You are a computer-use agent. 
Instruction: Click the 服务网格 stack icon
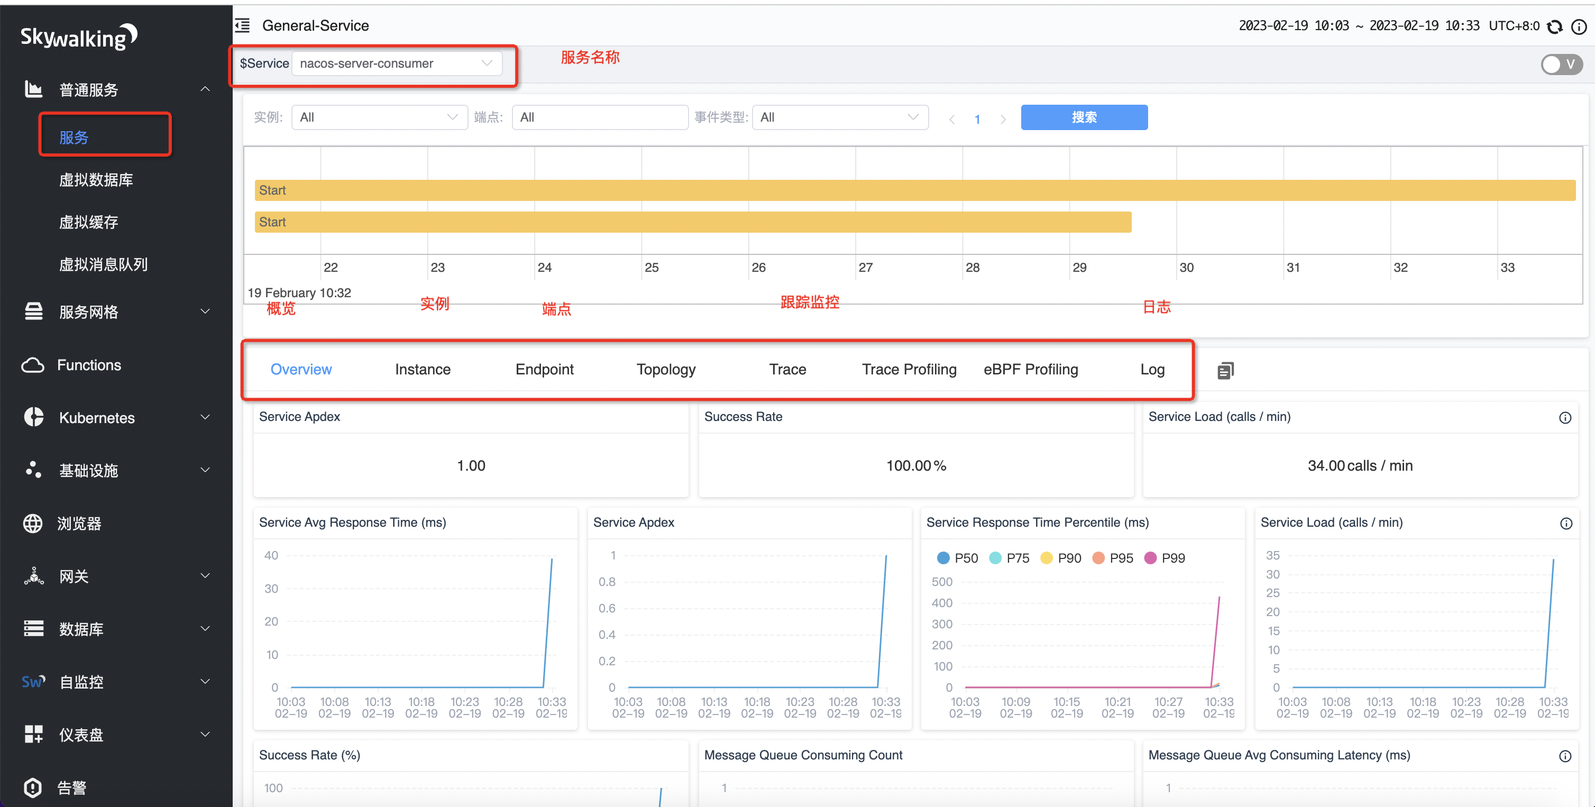coord(33,311)
